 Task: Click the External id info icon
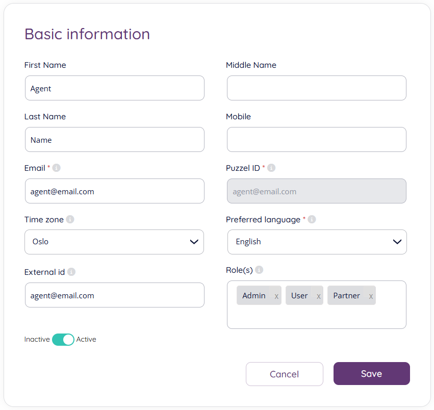point(71,272)
